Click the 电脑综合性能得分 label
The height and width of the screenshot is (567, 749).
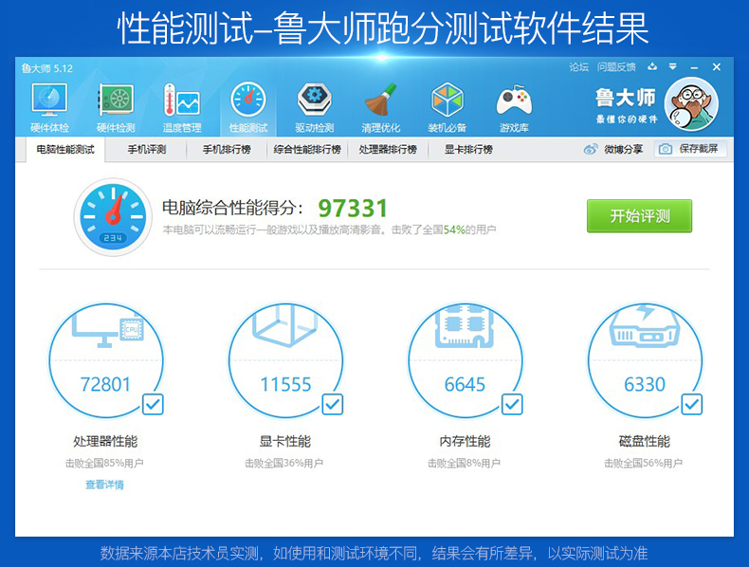pos(232,208)
